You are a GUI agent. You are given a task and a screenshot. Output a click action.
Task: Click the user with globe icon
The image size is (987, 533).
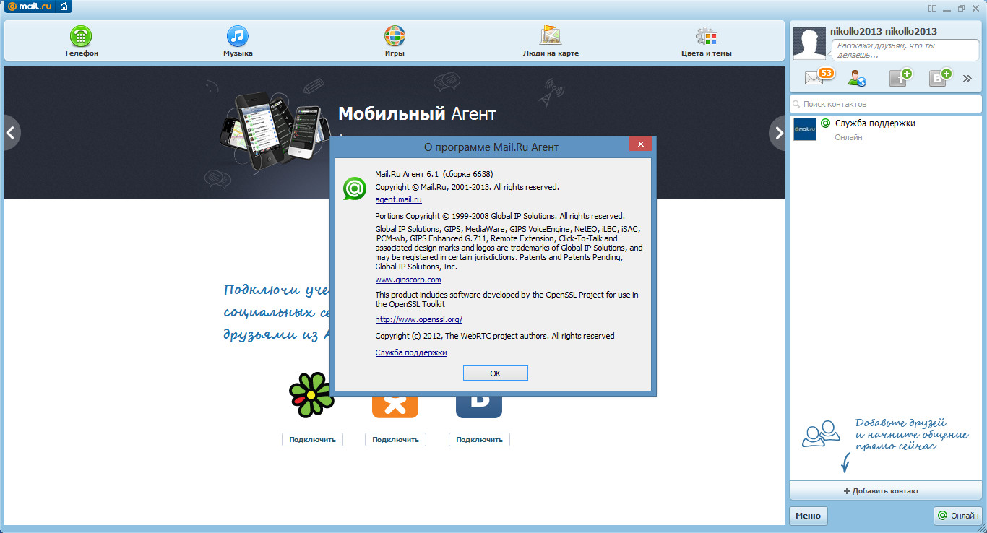point(858,78)
